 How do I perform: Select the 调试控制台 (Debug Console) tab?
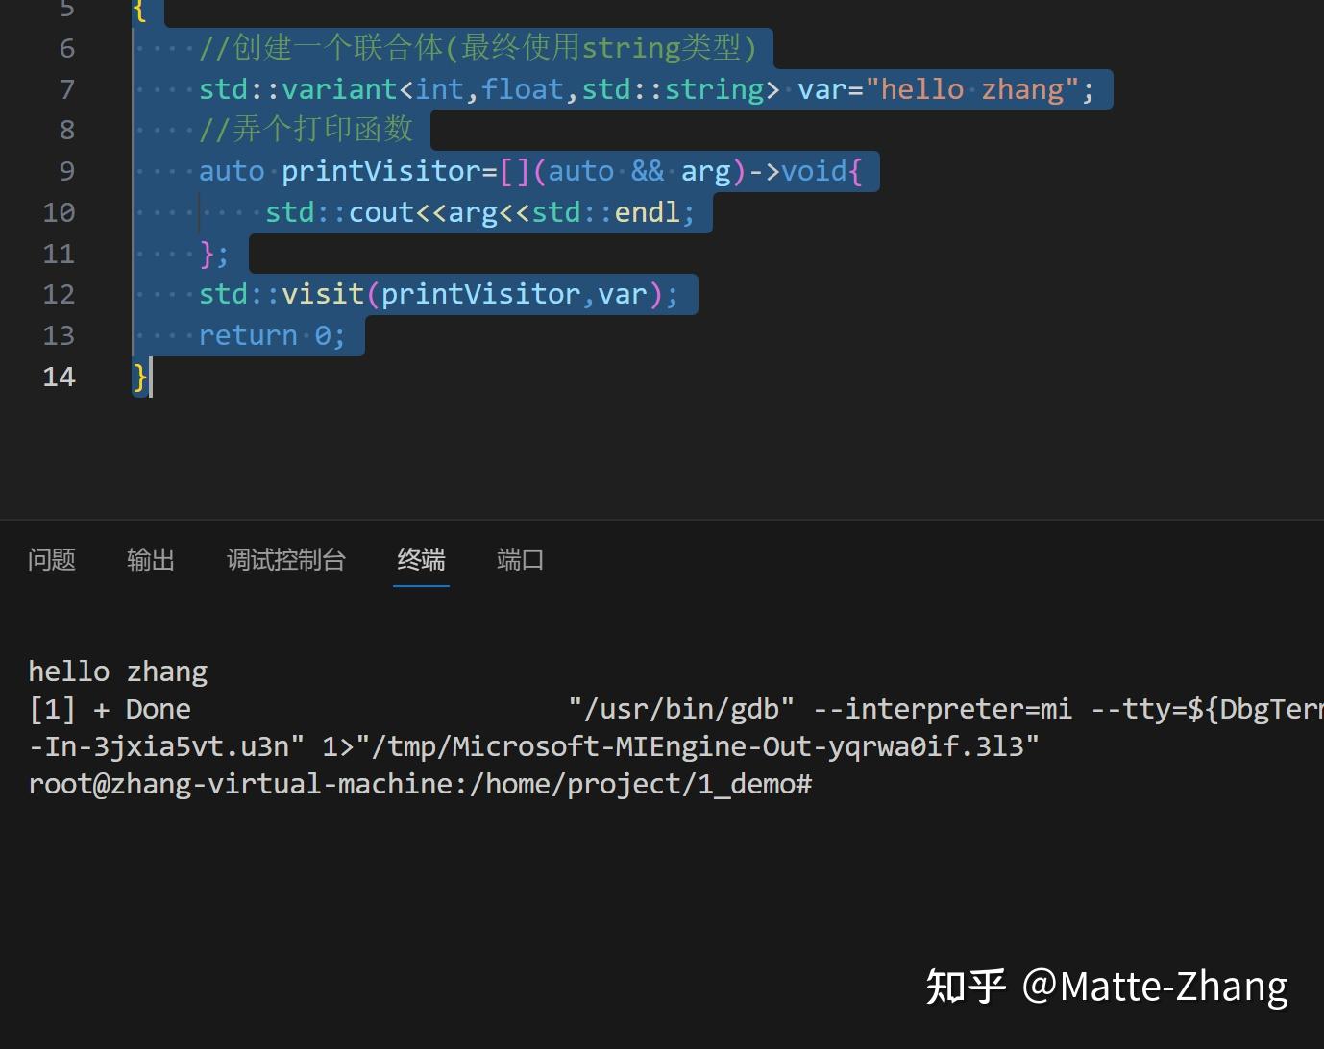pos(285,560)
